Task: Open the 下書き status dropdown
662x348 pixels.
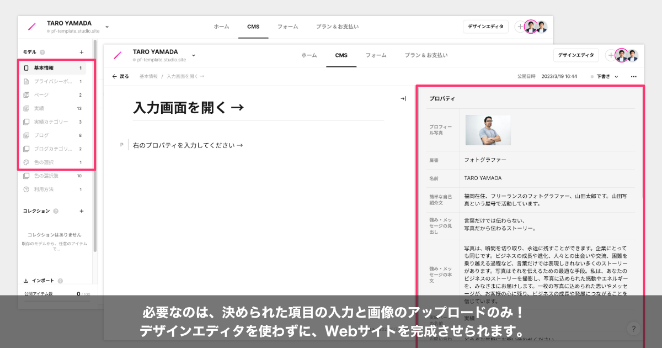Action: pos(604,77)
